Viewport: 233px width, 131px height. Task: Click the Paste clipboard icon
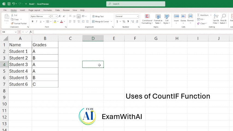coord(7,17)
